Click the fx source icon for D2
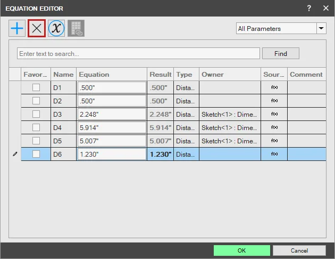 click(274, 101)
